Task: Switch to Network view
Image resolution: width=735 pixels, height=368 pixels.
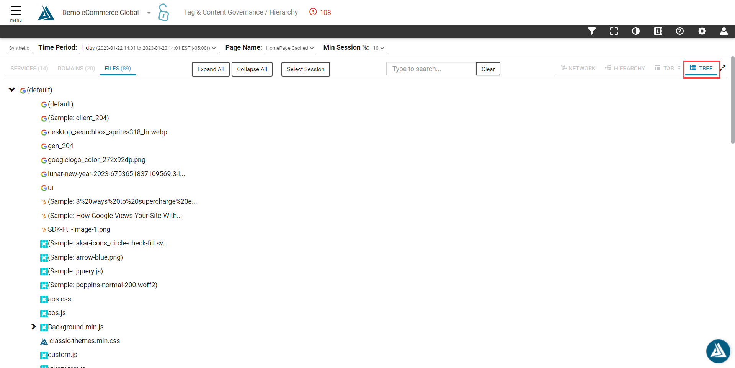Action: tap(578, 68)
